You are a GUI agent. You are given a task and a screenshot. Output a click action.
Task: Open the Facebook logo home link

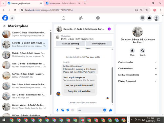[x=5, y=18]
